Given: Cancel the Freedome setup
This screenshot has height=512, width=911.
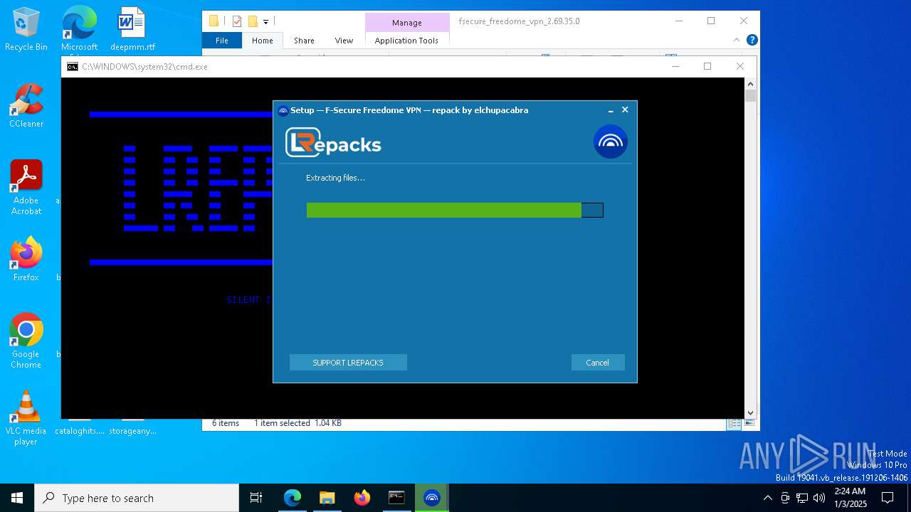Looking at the screenshot, I should coord(597,363).
